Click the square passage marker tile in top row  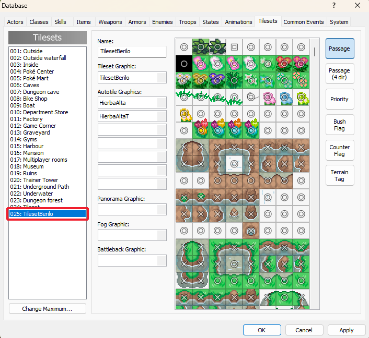(x=234, y=47)
